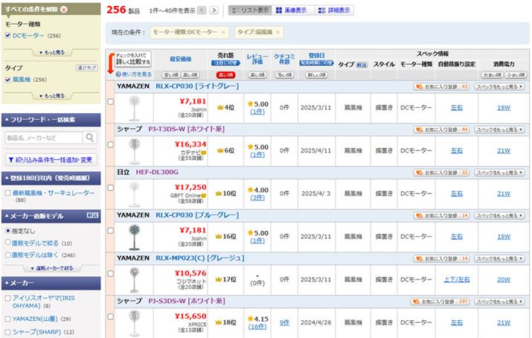
Task: Click the funnel icon 絞り込み条件を一括追加・変更
Action: click(x=10, y=159)
